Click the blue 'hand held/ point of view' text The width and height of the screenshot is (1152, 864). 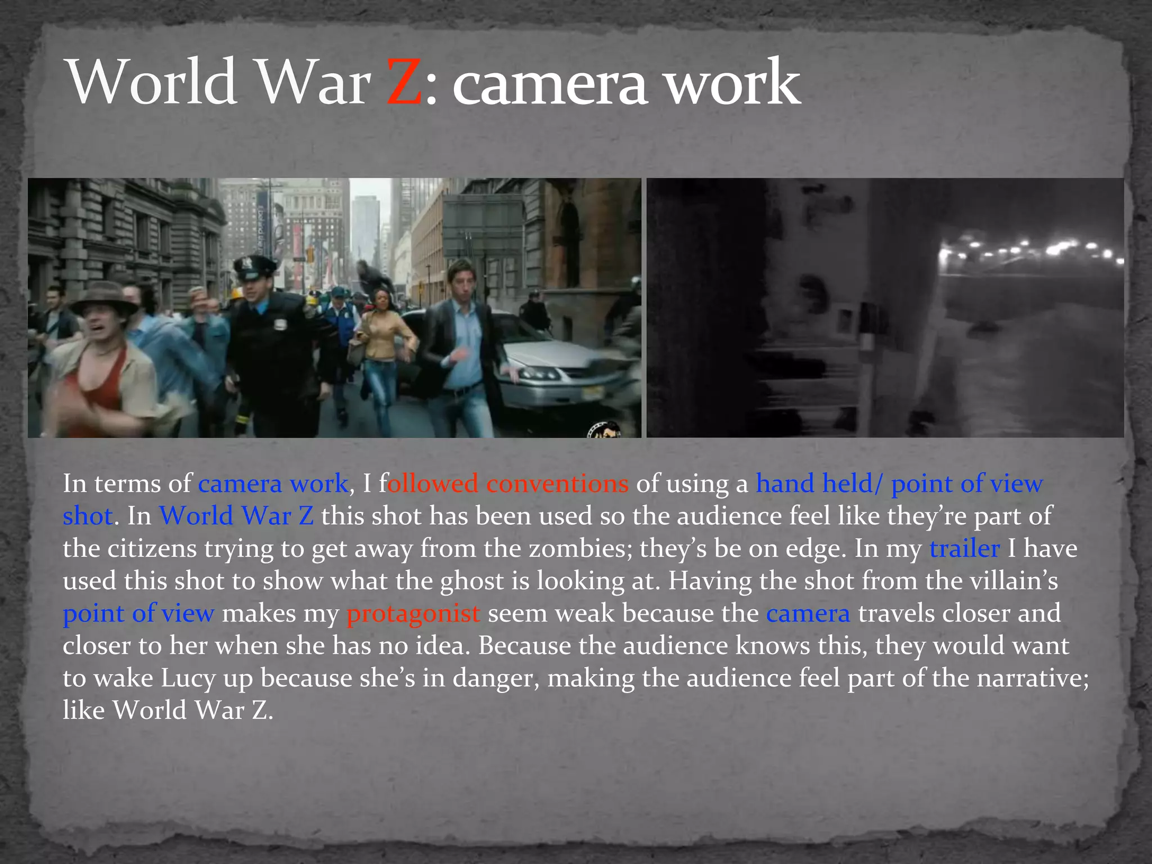tap(899, 484)
